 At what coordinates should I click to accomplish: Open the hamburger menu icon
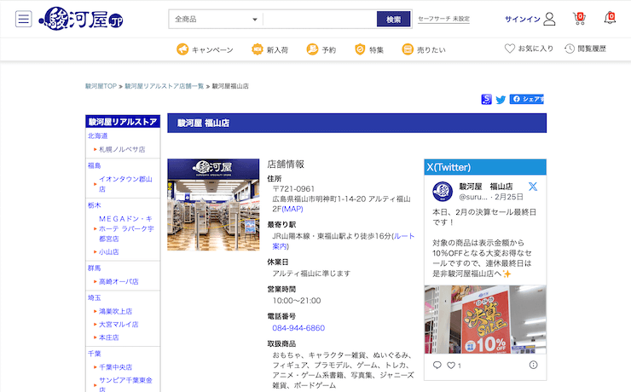click(23, 19)
